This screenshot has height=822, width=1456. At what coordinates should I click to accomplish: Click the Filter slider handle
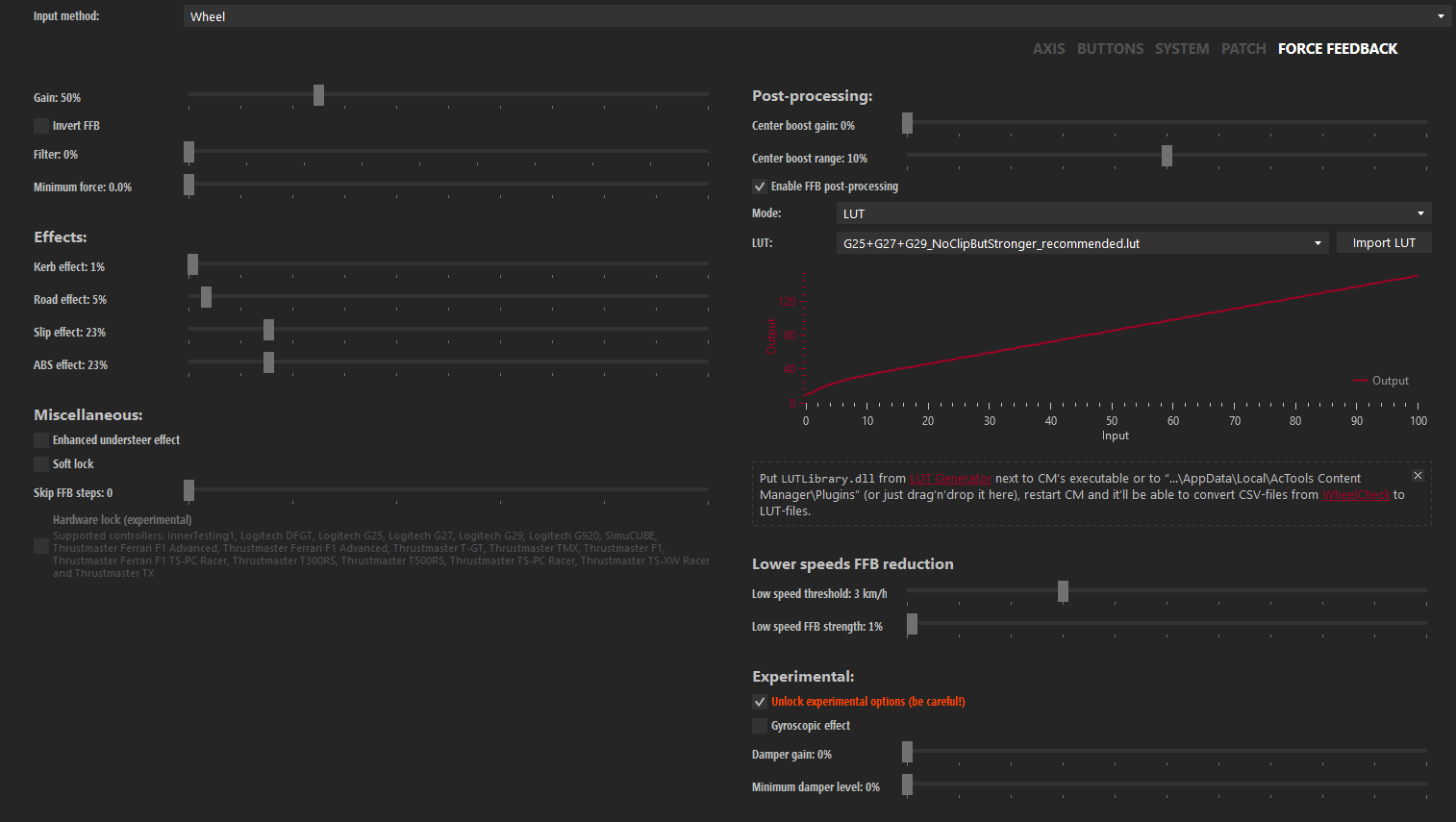(188, 152)
